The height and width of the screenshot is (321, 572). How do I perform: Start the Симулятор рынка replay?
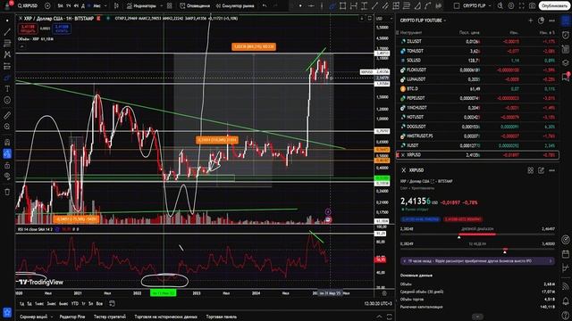pyautogui.click(x=235, y=6)
